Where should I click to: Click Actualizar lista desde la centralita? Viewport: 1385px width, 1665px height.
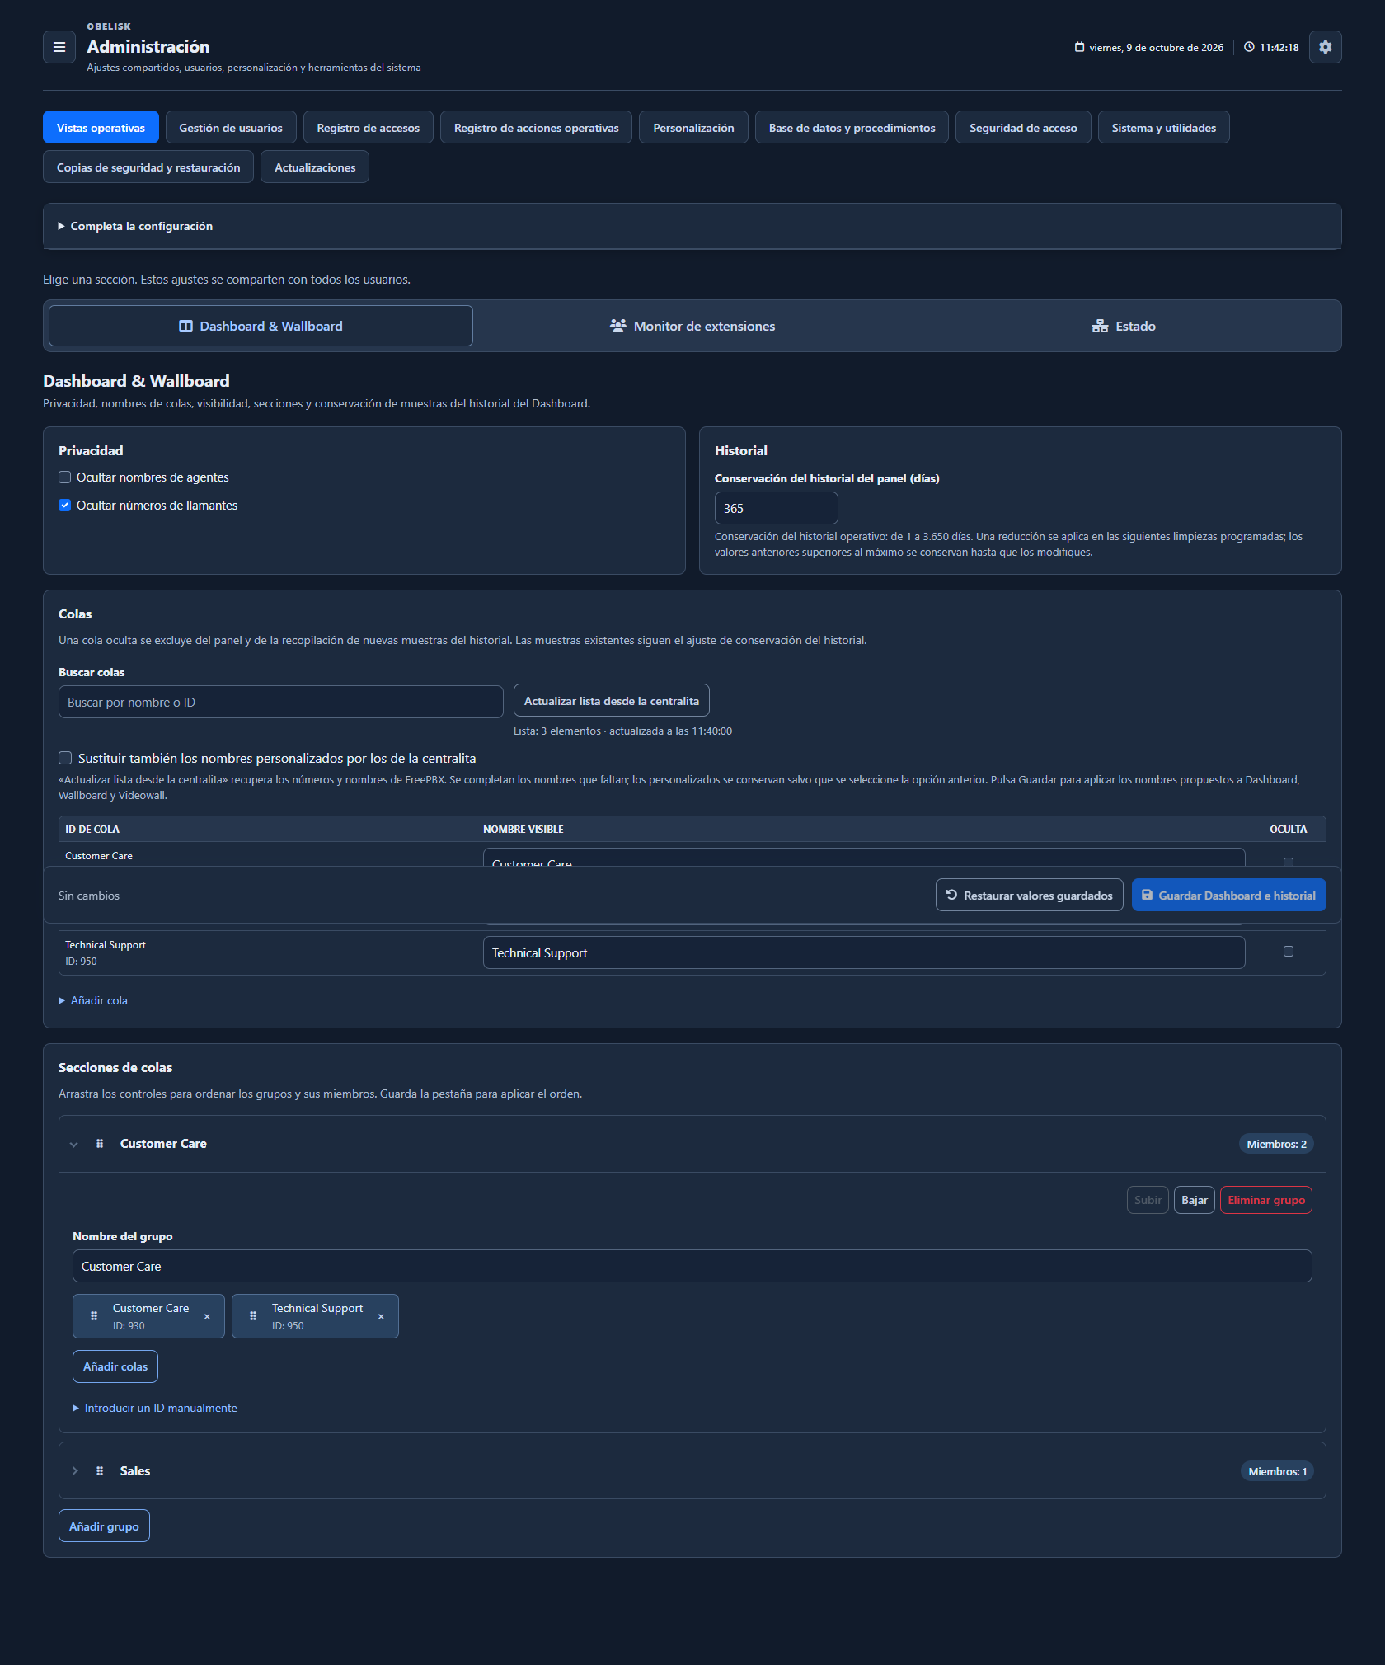coord(612,701)
